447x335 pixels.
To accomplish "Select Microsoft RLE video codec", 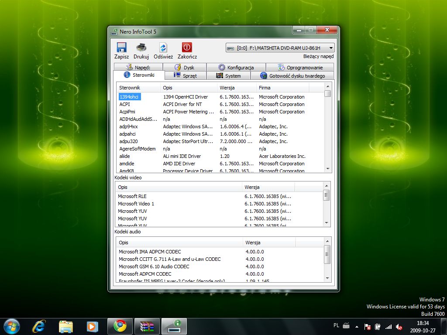I will 219,196.
